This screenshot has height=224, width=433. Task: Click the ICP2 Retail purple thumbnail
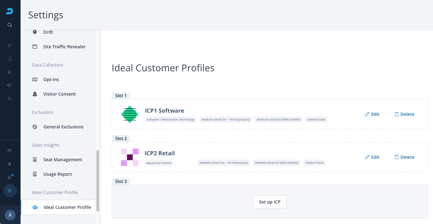[x=130, y=157]
